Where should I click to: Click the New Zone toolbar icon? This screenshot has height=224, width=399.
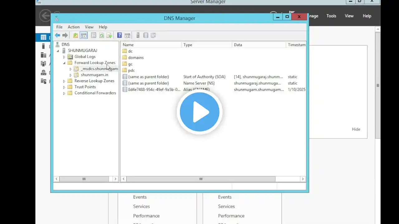pyautogui.click(x=146, y=35)
